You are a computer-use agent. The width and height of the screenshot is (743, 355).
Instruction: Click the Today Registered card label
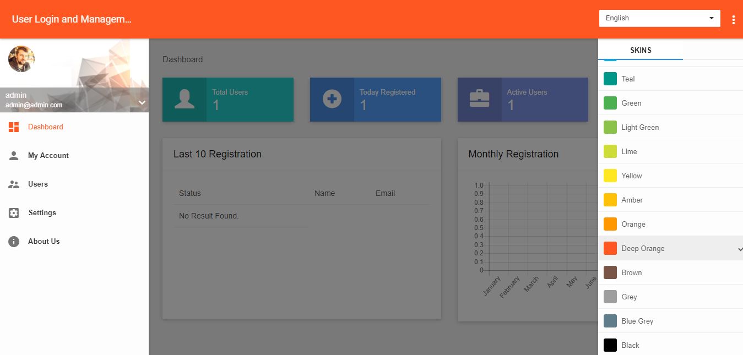coord(387,92)
